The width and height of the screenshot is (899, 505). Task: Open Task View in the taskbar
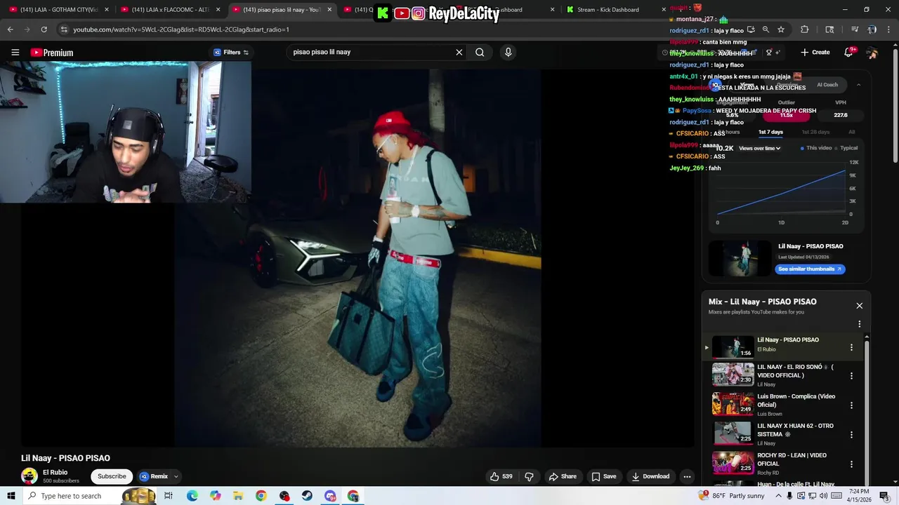(169, 496)
